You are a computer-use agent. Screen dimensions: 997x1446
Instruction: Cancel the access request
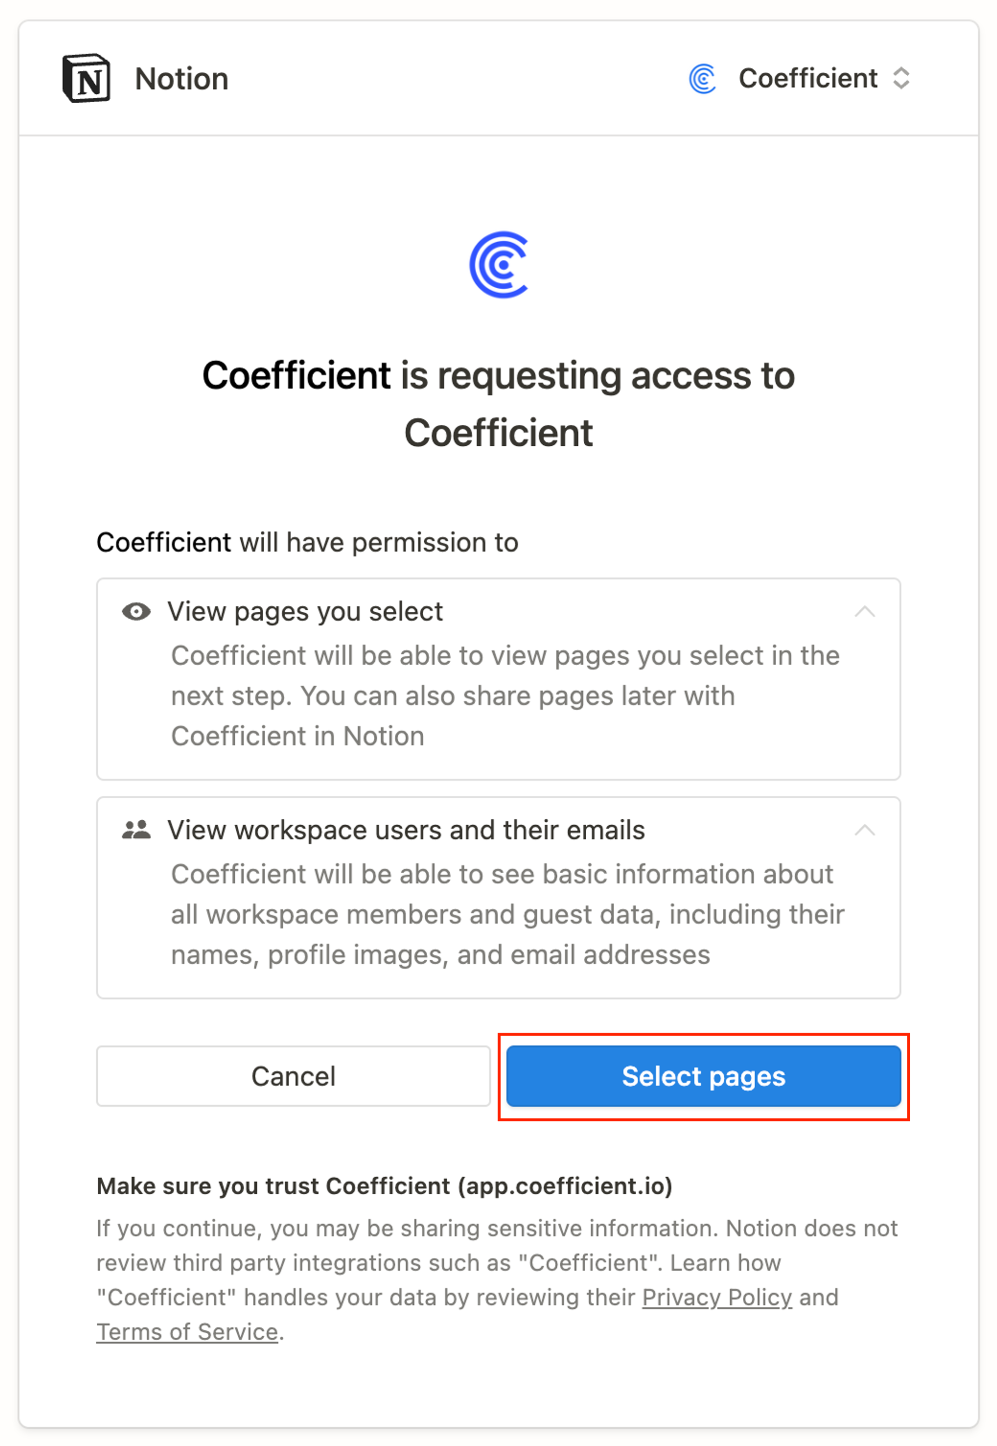(x=294, y=1076)
